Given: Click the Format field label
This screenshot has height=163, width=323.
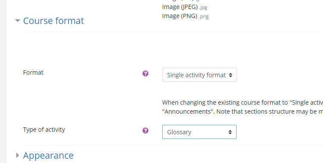Looking at the screenshot, I should pos(33,72).
